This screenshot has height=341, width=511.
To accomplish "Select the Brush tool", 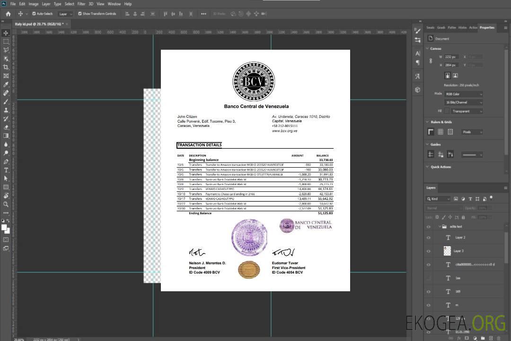I will [6, 102].
